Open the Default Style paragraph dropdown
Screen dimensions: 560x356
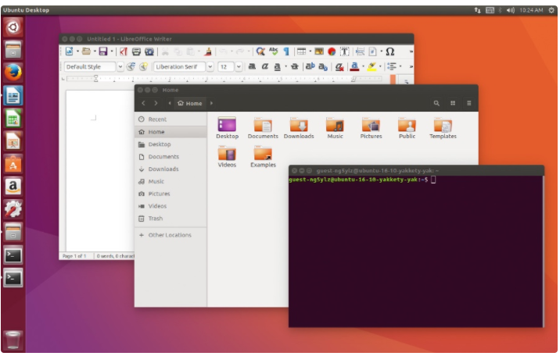(120, 66)
